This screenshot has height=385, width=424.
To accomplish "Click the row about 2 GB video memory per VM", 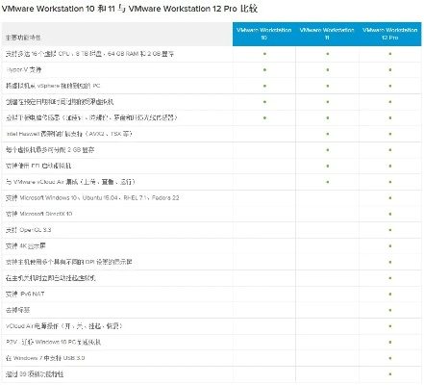I will 212,150.
